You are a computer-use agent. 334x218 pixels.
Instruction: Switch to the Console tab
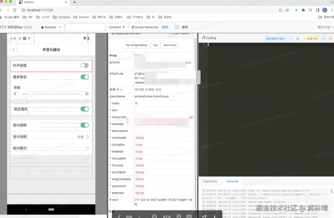coord(232,181)
